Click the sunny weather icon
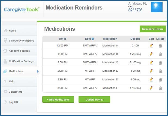Screen dimensions: 168x116 (157, 7)
